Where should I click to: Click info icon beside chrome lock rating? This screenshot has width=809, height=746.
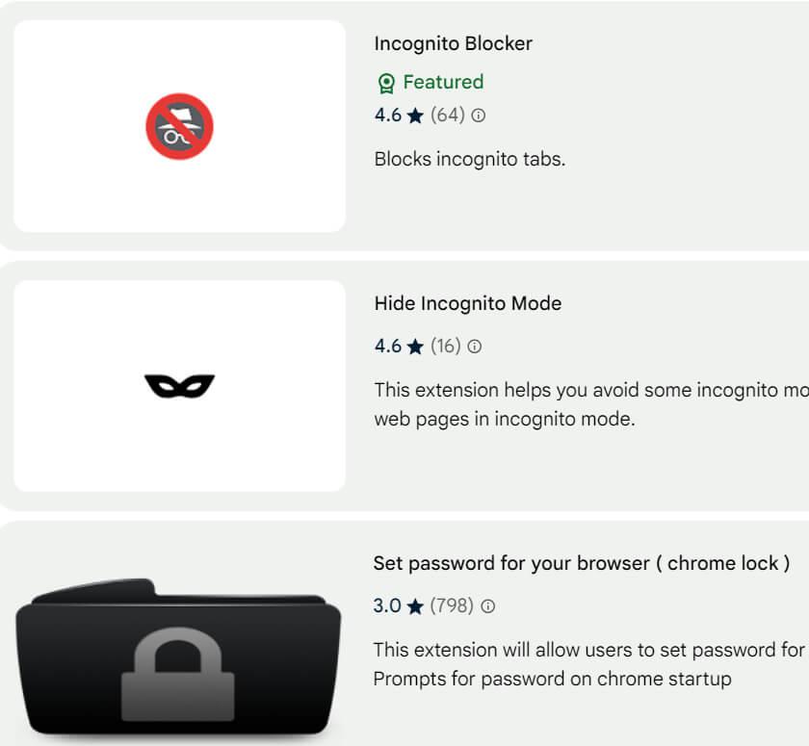click(x=487, y=606)
